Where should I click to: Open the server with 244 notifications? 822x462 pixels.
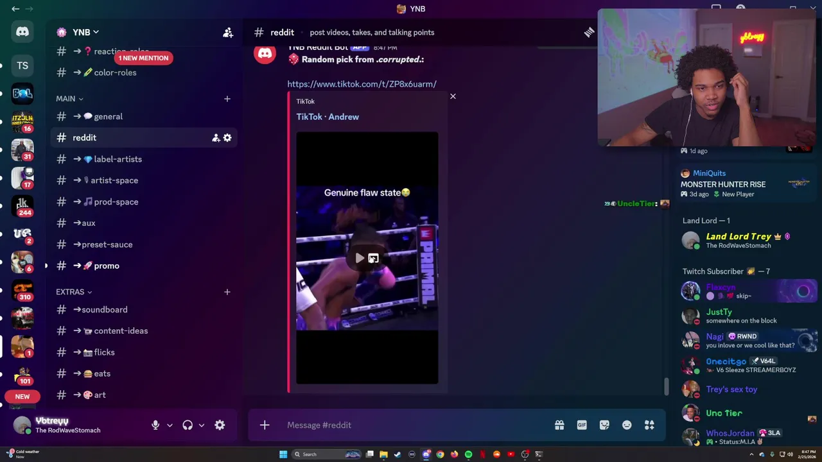click(x=22, y=205)
